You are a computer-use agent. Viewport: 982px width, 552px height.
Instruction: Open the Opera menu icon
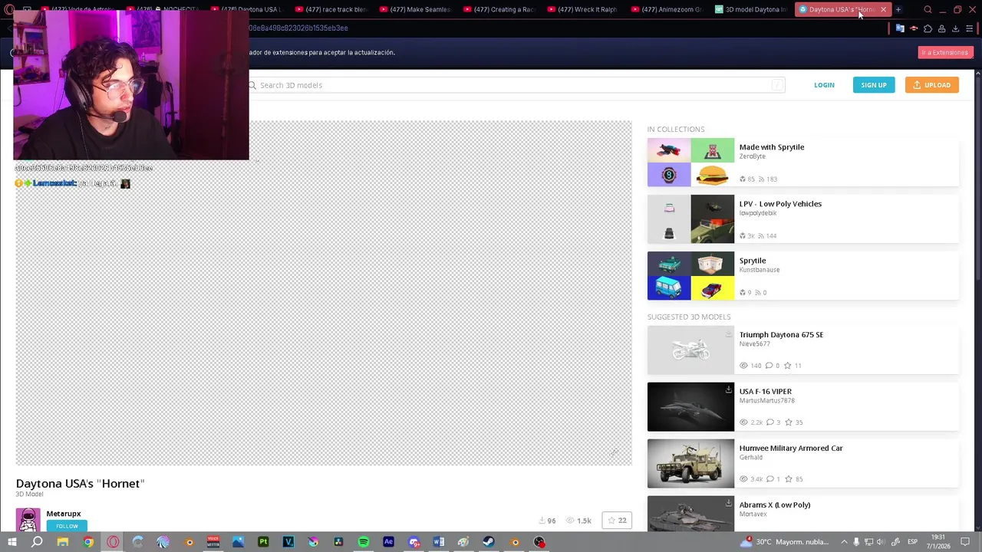tap(9, 10)
